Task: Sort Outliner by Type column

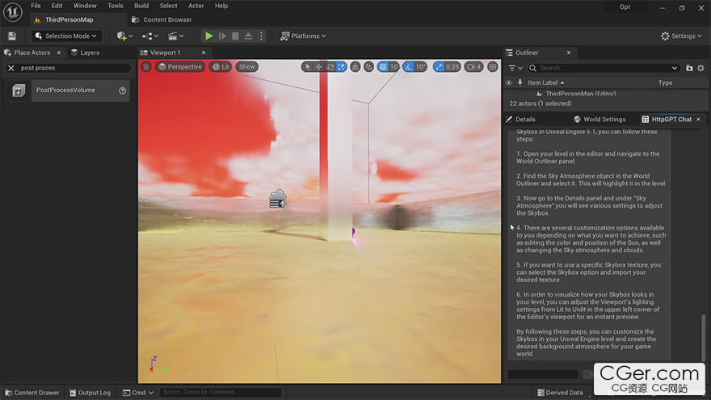Action: point(665,82)
